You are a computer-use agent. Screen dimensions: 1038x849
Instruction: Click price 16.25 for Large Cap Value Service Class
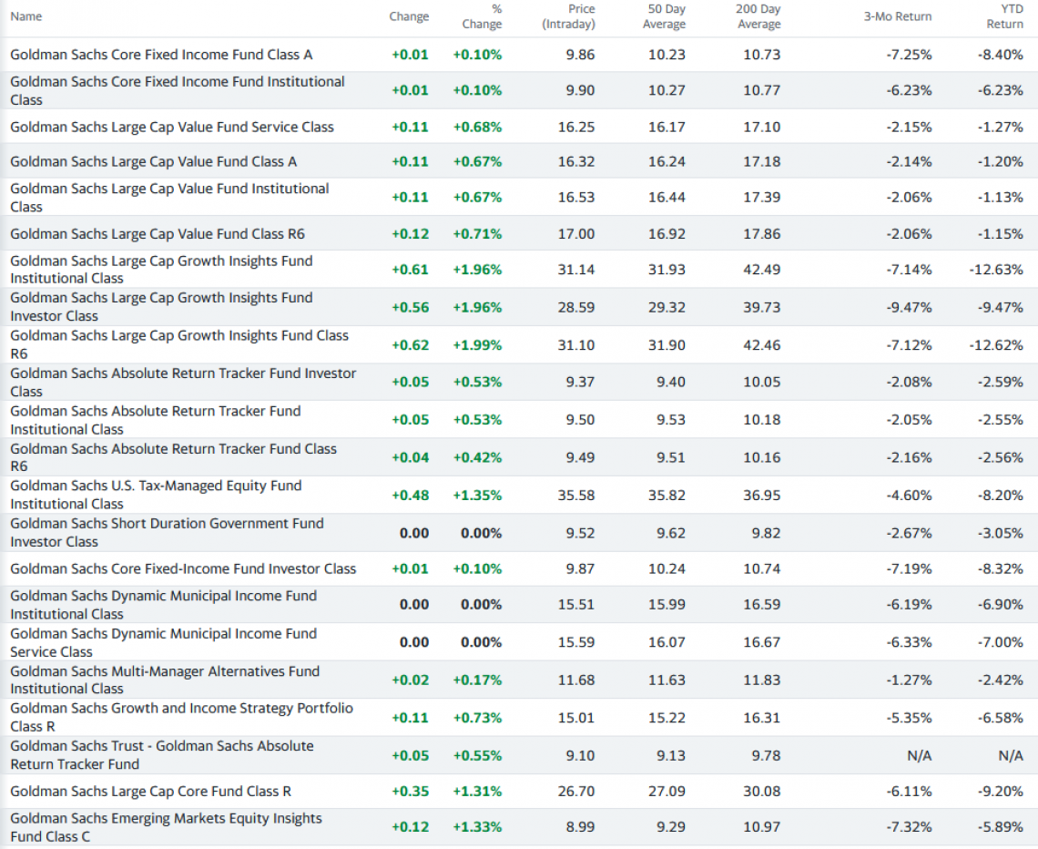(576, 128)
